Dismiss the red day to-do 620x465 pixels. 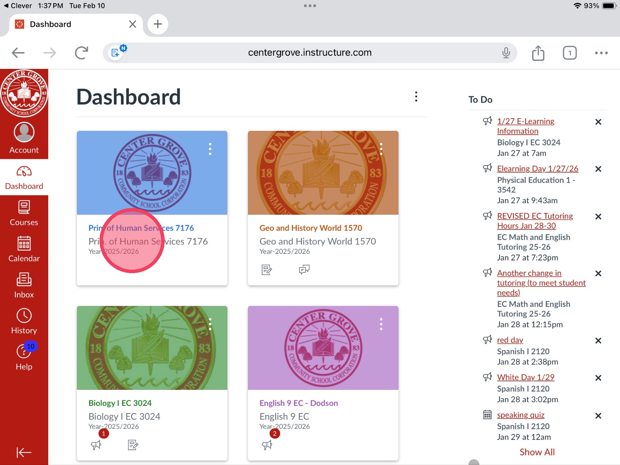click(598, 341)
